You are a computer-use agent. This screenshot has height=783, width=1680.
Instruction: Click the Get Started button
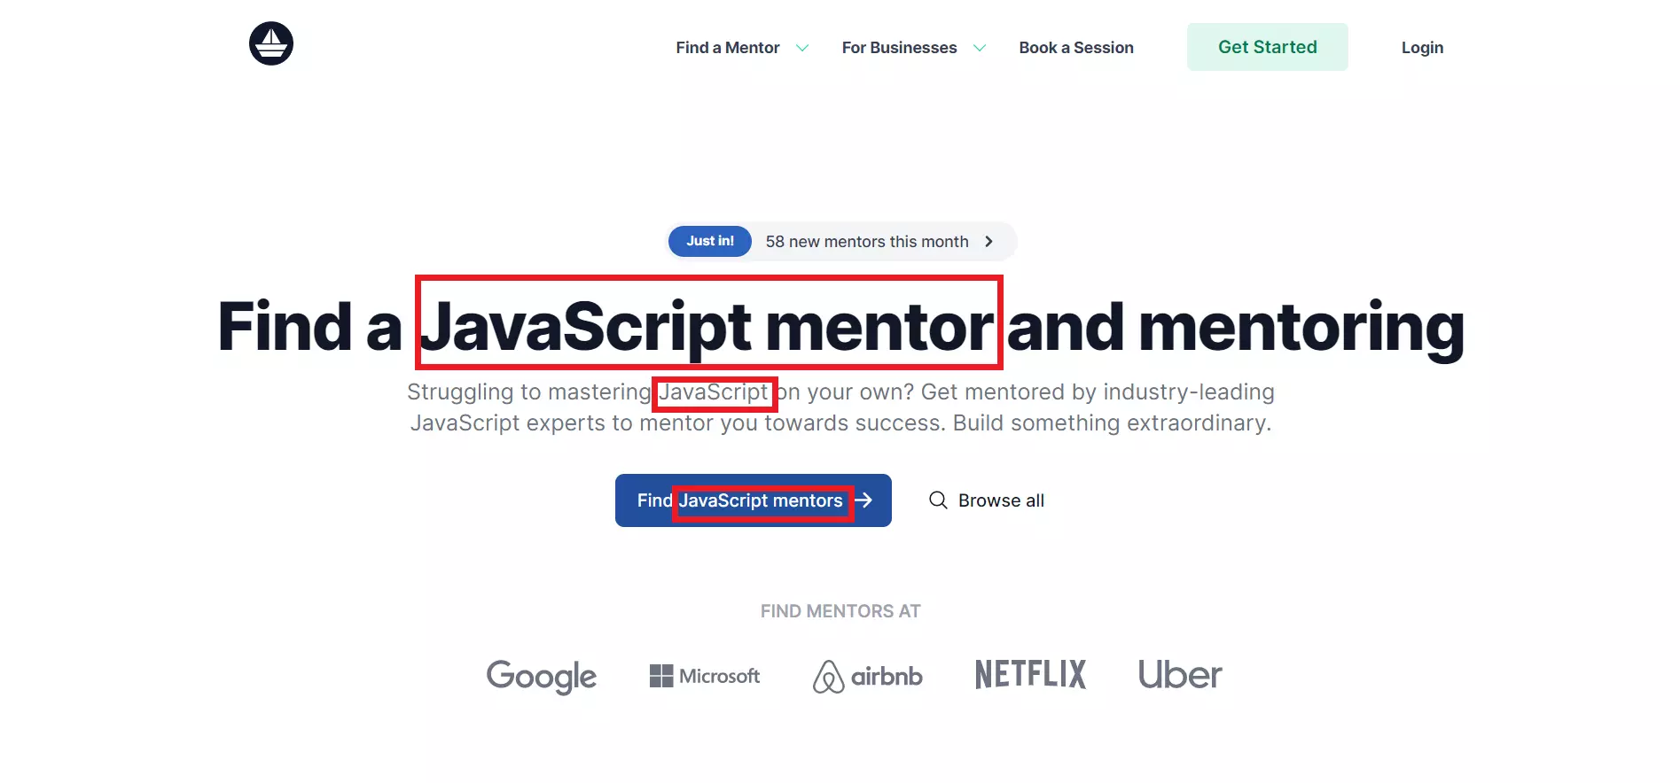pos(1267,47)
